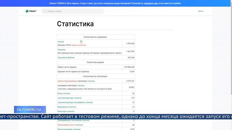Viewport: 232px width, 130px height.
Task: Click the Общее число правок row label
Action: tap(67, 67)
